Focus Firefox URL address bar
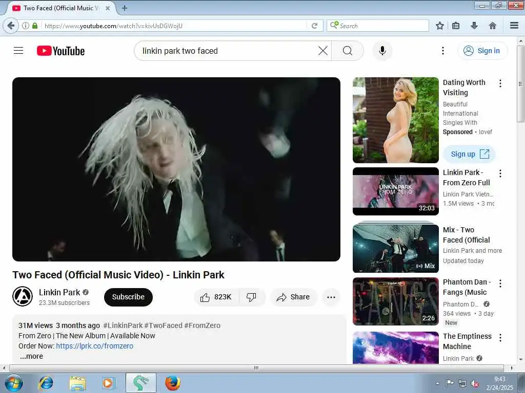 (174, 26)
